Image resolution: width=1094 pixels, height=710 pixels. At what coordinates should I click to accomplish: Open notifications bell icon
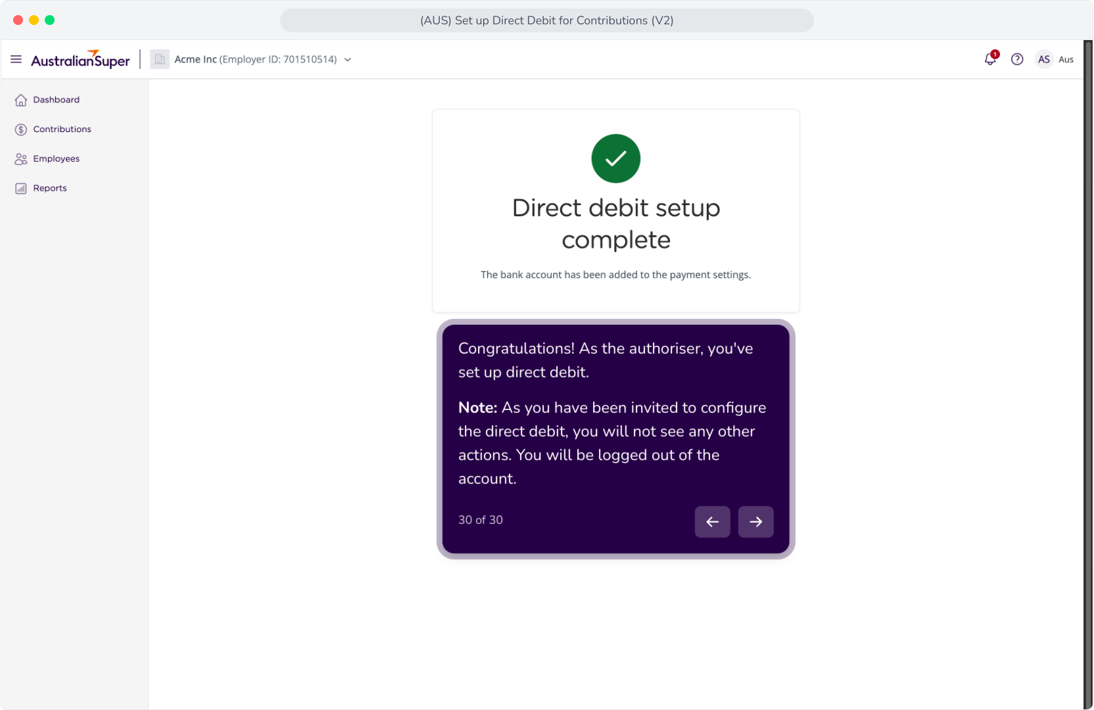991,59
